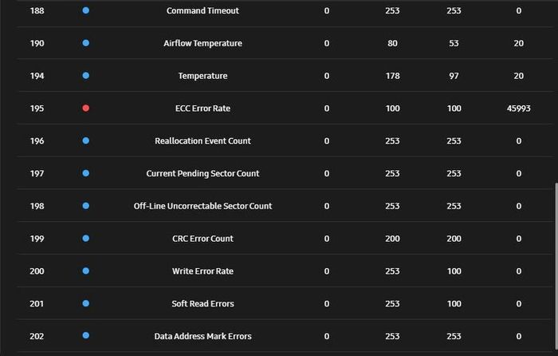Screen dimensions: 558x356
Task: Click the blue status dot for Soft Read Errors
Action: (x=86, y=303)
